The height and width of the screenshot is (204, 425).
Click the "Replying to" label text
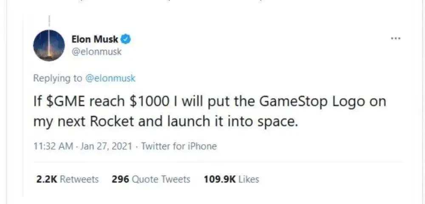tap(58, 78)
